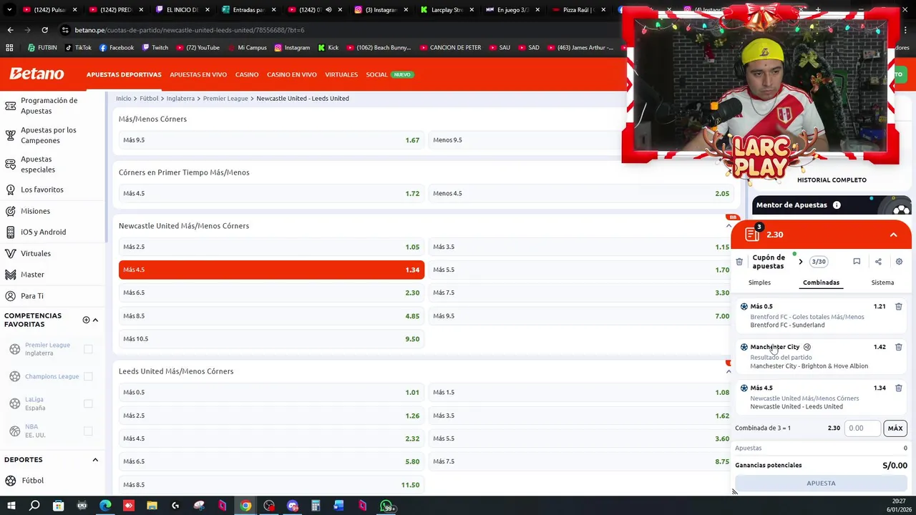Remove the Manchester City selection from coupon
916x515 pixels.
pyautogui.click(x=898, y=347)
